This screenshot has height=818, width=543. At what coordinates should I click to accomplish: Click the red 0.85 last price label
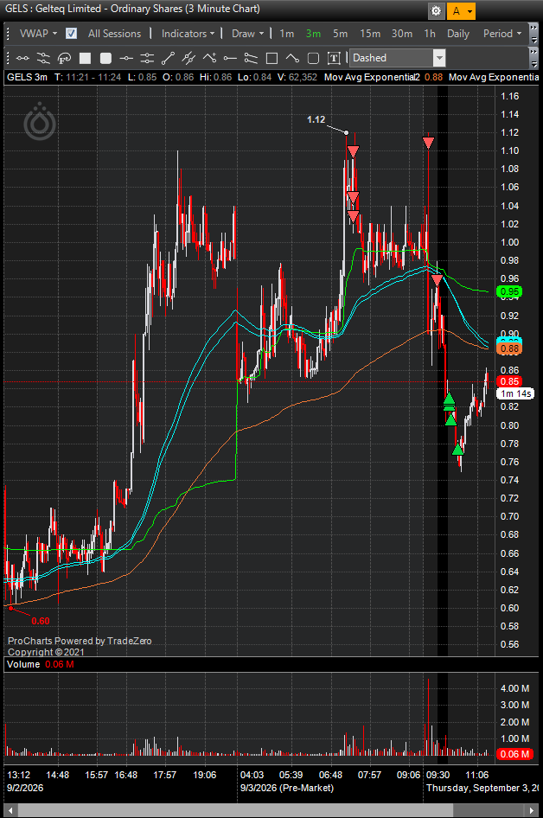pos(509,381)
